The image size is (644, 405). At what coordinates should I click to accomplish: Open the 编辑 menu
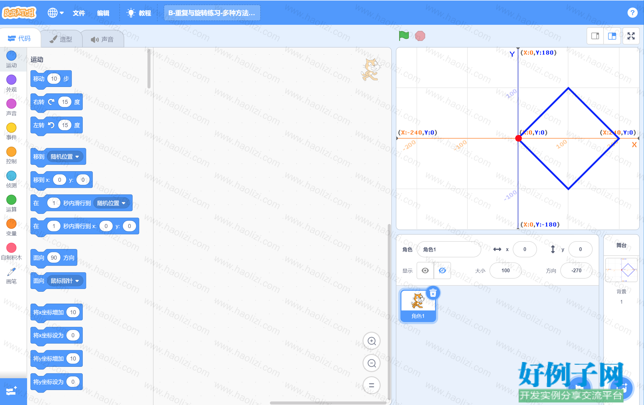coord(103,13)
